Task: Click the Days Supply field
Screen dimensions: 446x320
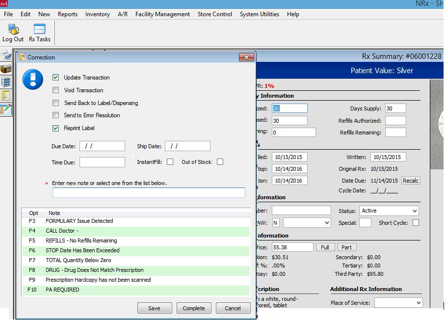Action: pyautogui.click(x=395, y=108)
